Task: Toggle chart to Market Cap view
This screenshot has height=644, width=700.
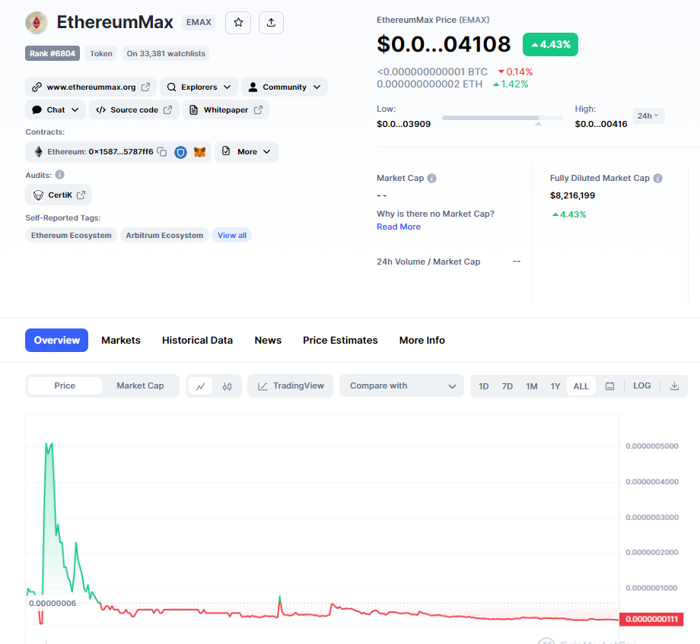Action: [x=140, y=386]
